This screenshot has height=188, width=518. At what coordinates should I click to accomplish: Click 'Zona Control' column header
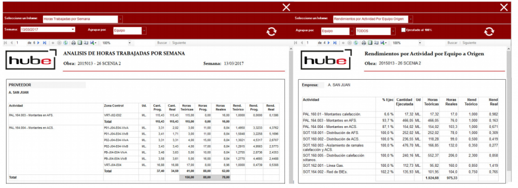coord(114,106)
